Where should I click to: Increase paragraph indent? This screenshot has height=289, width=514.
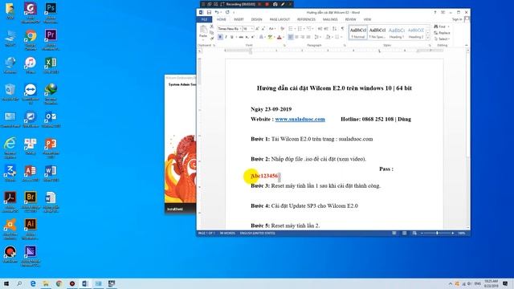click(326, 29)
